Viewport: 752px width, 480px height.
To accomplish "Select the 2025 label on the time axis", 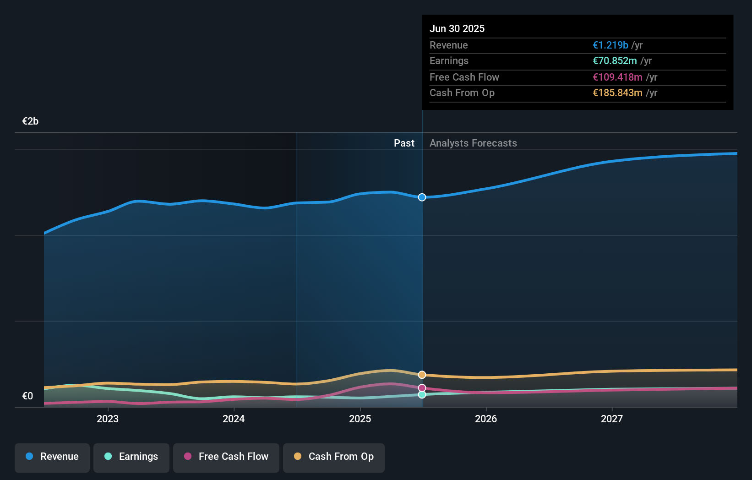I will coord(360,418).
